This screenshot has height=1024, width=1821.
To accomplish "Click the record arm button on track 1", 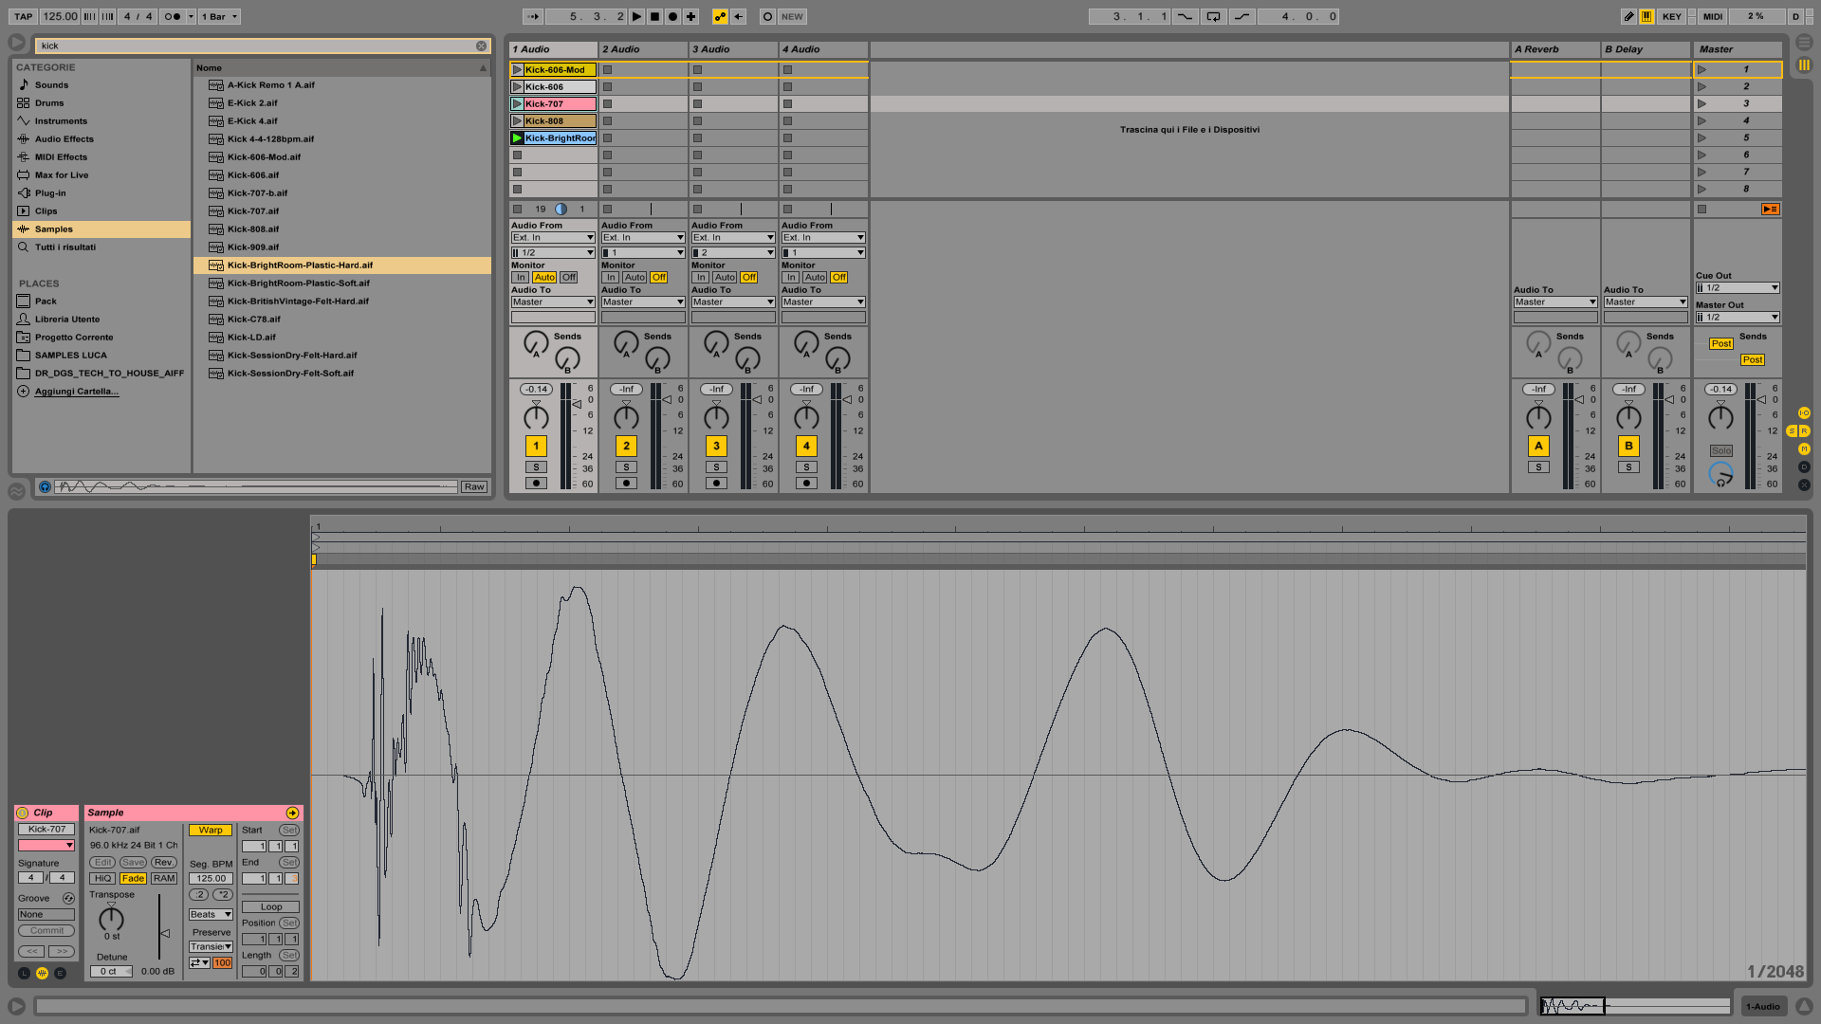I will pos(535,483).
